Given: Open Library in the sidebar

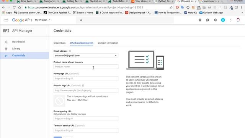Looking at the screenshot, I should point(24,49).
